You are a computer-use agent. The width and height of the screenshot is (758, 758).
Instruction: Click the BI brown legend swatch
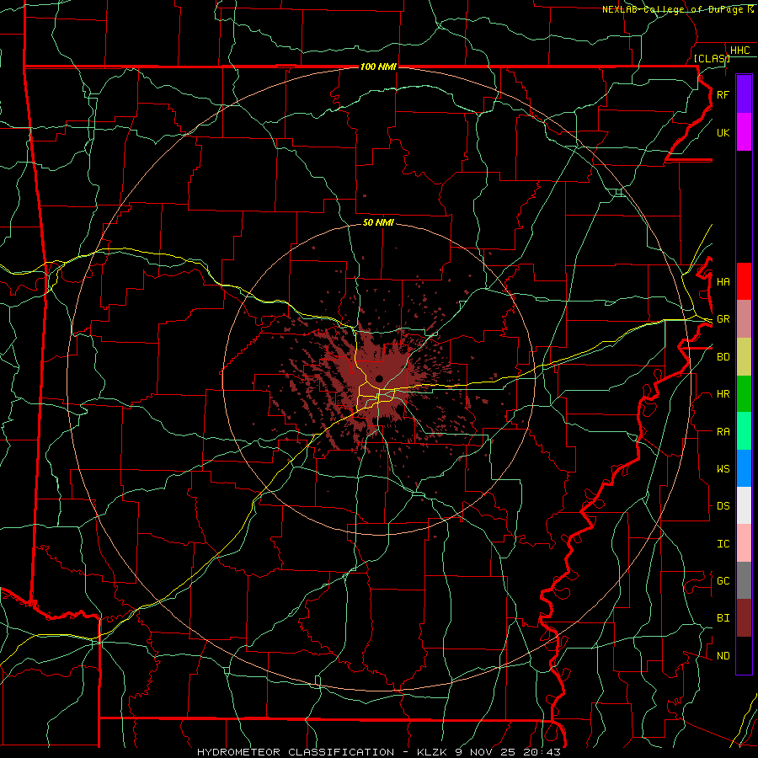tap(744, 618)
